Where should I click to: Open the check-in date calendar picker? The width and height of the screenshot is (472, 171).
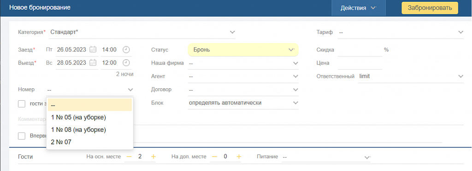[x=93, y=50]
